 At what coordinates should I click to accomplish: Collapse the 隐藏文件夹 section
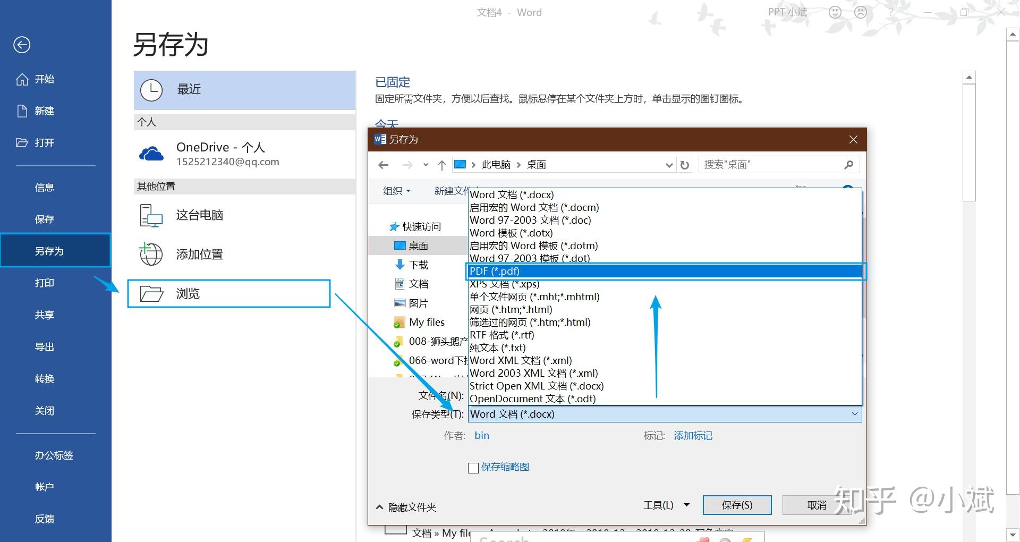[x=406, y=506]
